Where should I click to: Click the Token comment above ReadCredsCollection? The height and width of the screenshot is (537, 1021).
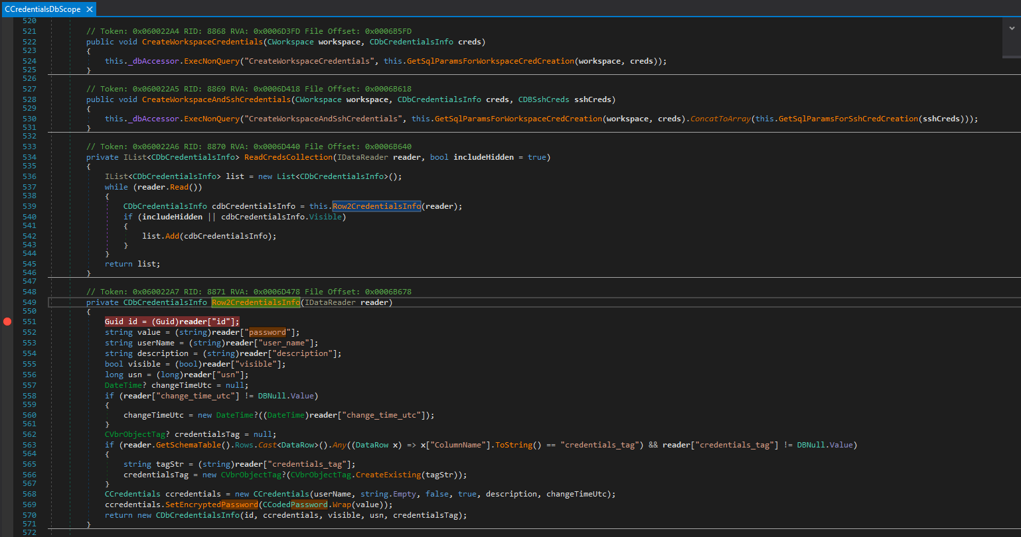[249, 147]
